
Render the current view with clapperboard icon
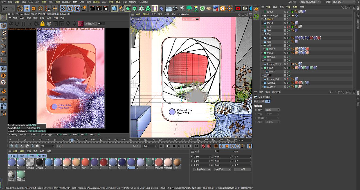92,8
